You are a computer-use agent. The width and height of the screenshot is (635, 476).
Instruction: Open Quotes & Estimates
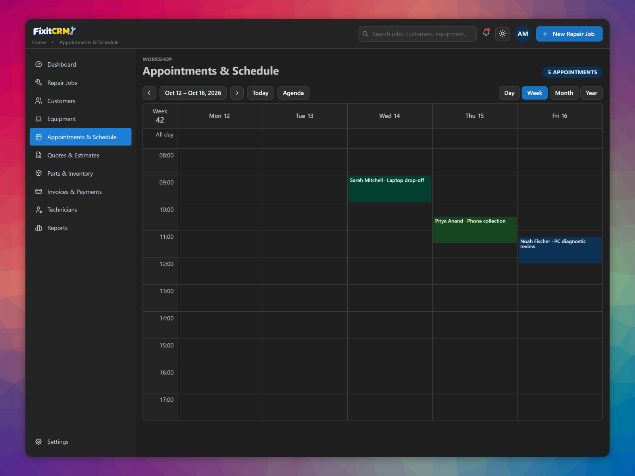pos(81,155)
